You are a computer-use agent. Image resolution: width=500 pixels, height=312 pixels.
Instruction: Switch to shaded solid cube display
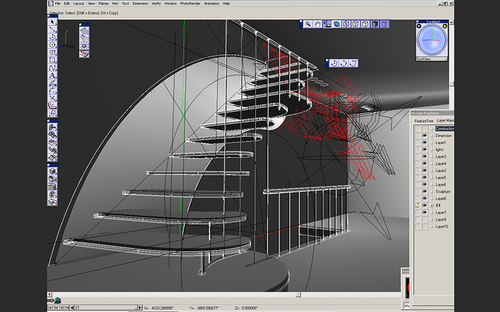[374, 24]
